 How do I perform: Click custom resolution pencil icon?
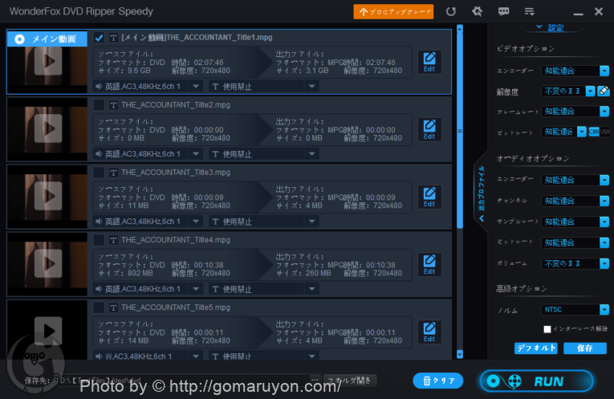(x=604, y=92)
